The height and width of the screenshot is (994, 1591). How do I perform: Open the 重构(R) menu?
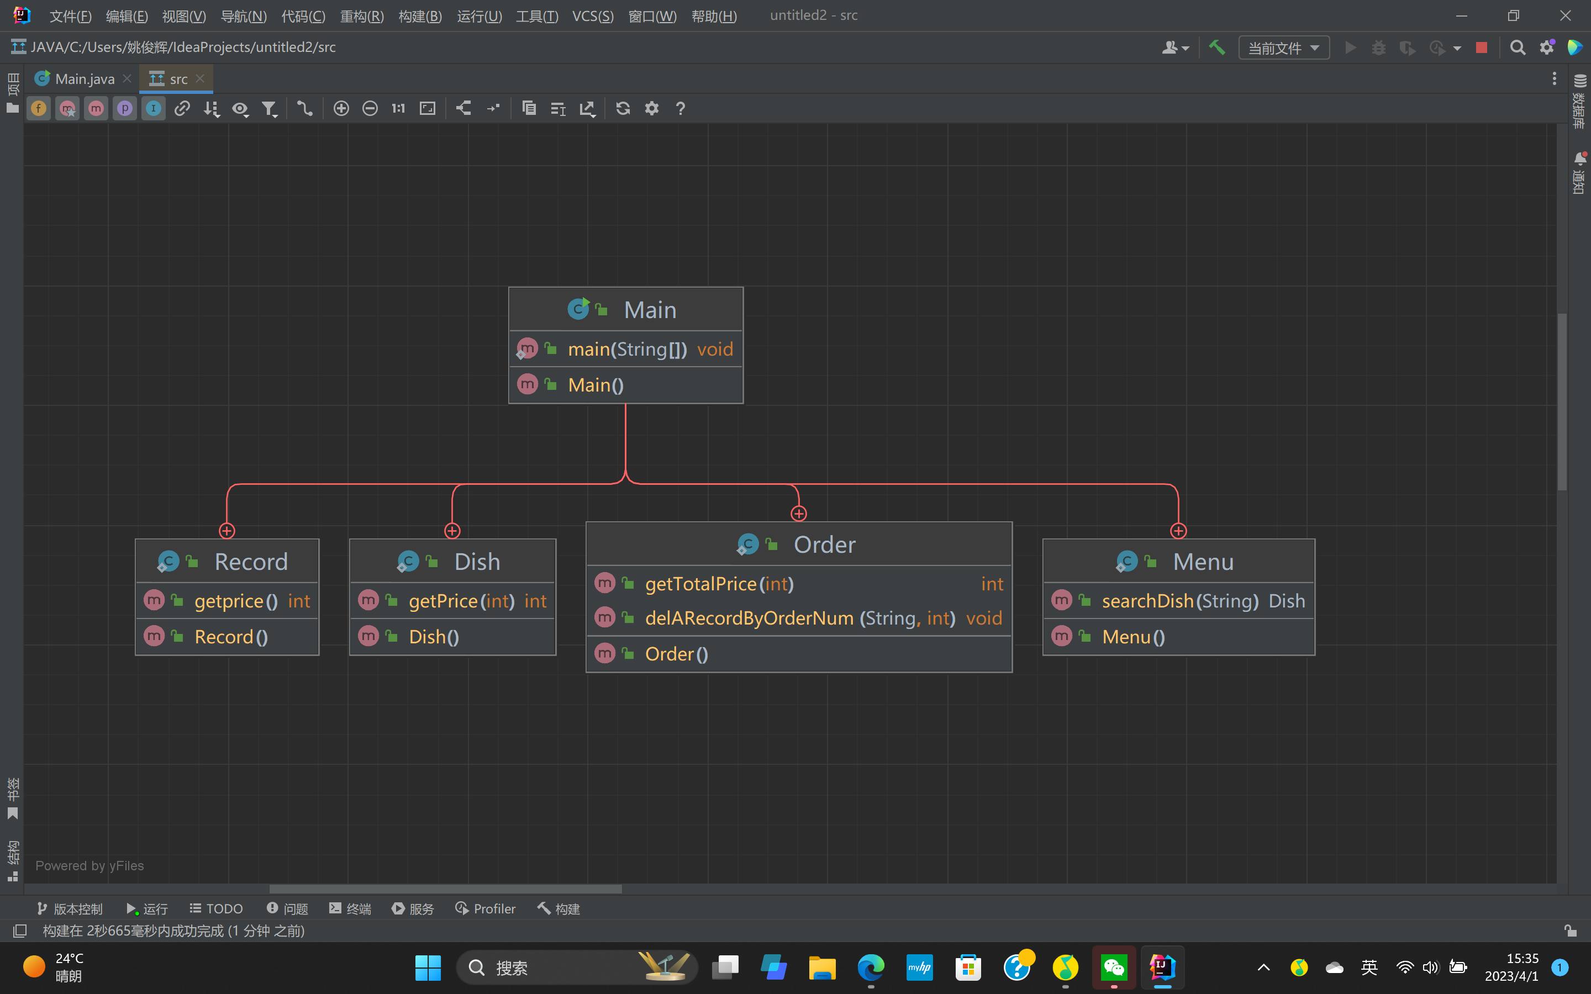(x=362, y=16)
